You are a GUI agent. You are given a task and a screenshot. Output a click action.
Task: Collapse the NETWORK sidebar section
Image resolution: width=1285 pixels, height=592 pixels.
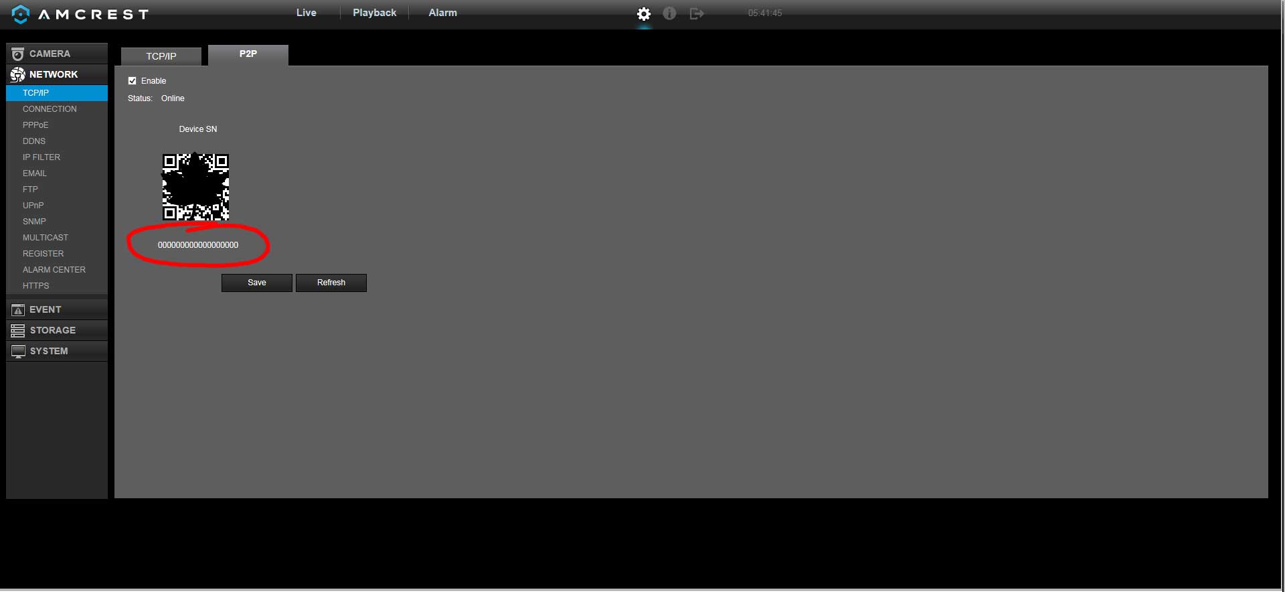click(x=57, y=74)
